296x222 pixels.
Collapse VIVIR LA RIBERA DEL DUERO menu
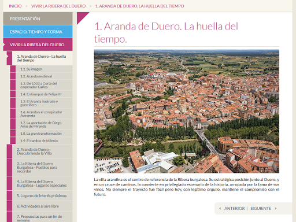coord(38,45)
